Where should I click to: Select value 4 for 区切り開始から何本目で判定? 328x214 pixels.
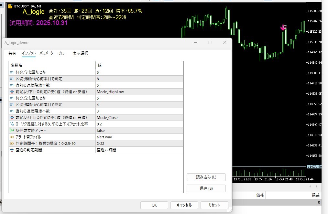[x=139, y=105]
